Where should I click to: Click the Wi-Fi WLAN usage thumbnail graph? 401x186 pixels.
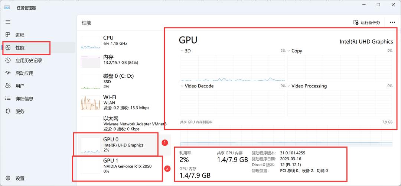point(91,102)
